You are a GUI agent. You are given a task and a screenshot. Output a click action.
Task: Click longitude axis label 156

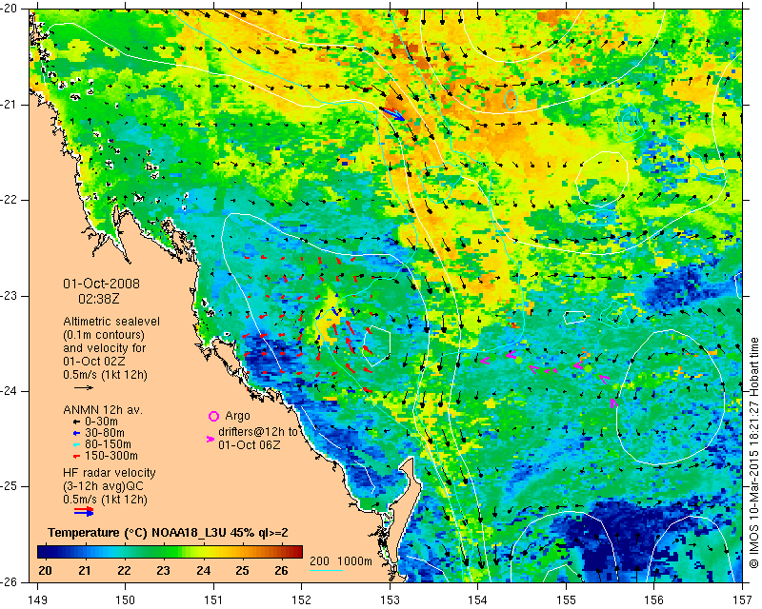(654, 599)
